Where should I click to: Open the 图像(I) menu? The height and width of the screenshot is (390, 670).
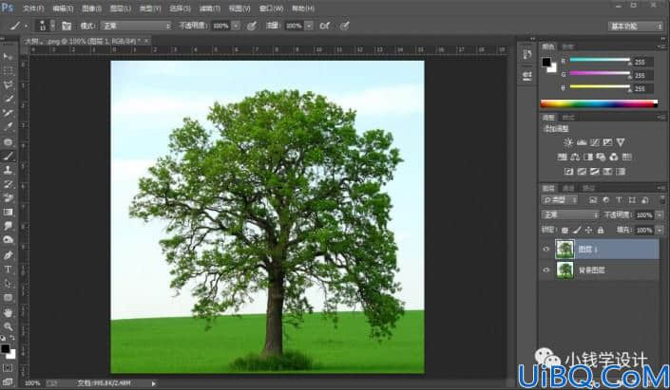(x=91, y=9)
